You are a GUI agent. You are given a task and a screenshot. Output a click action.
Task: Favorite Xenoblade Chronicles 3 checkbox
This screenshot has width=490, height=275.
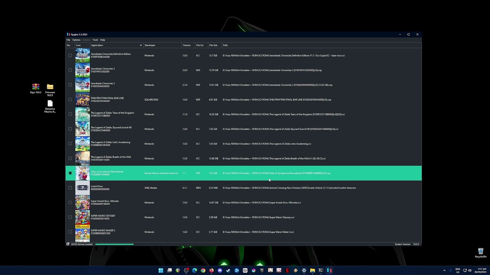pyautogui.click(x=70, y=70)
